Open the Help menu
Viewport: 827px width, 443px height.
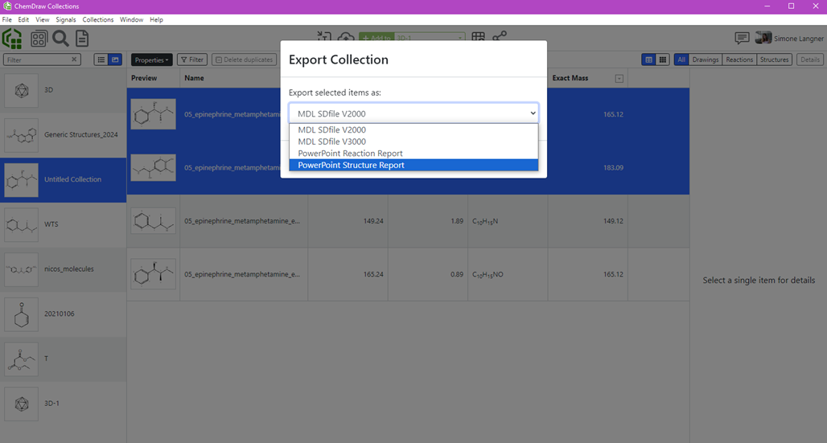click(156, 19)
